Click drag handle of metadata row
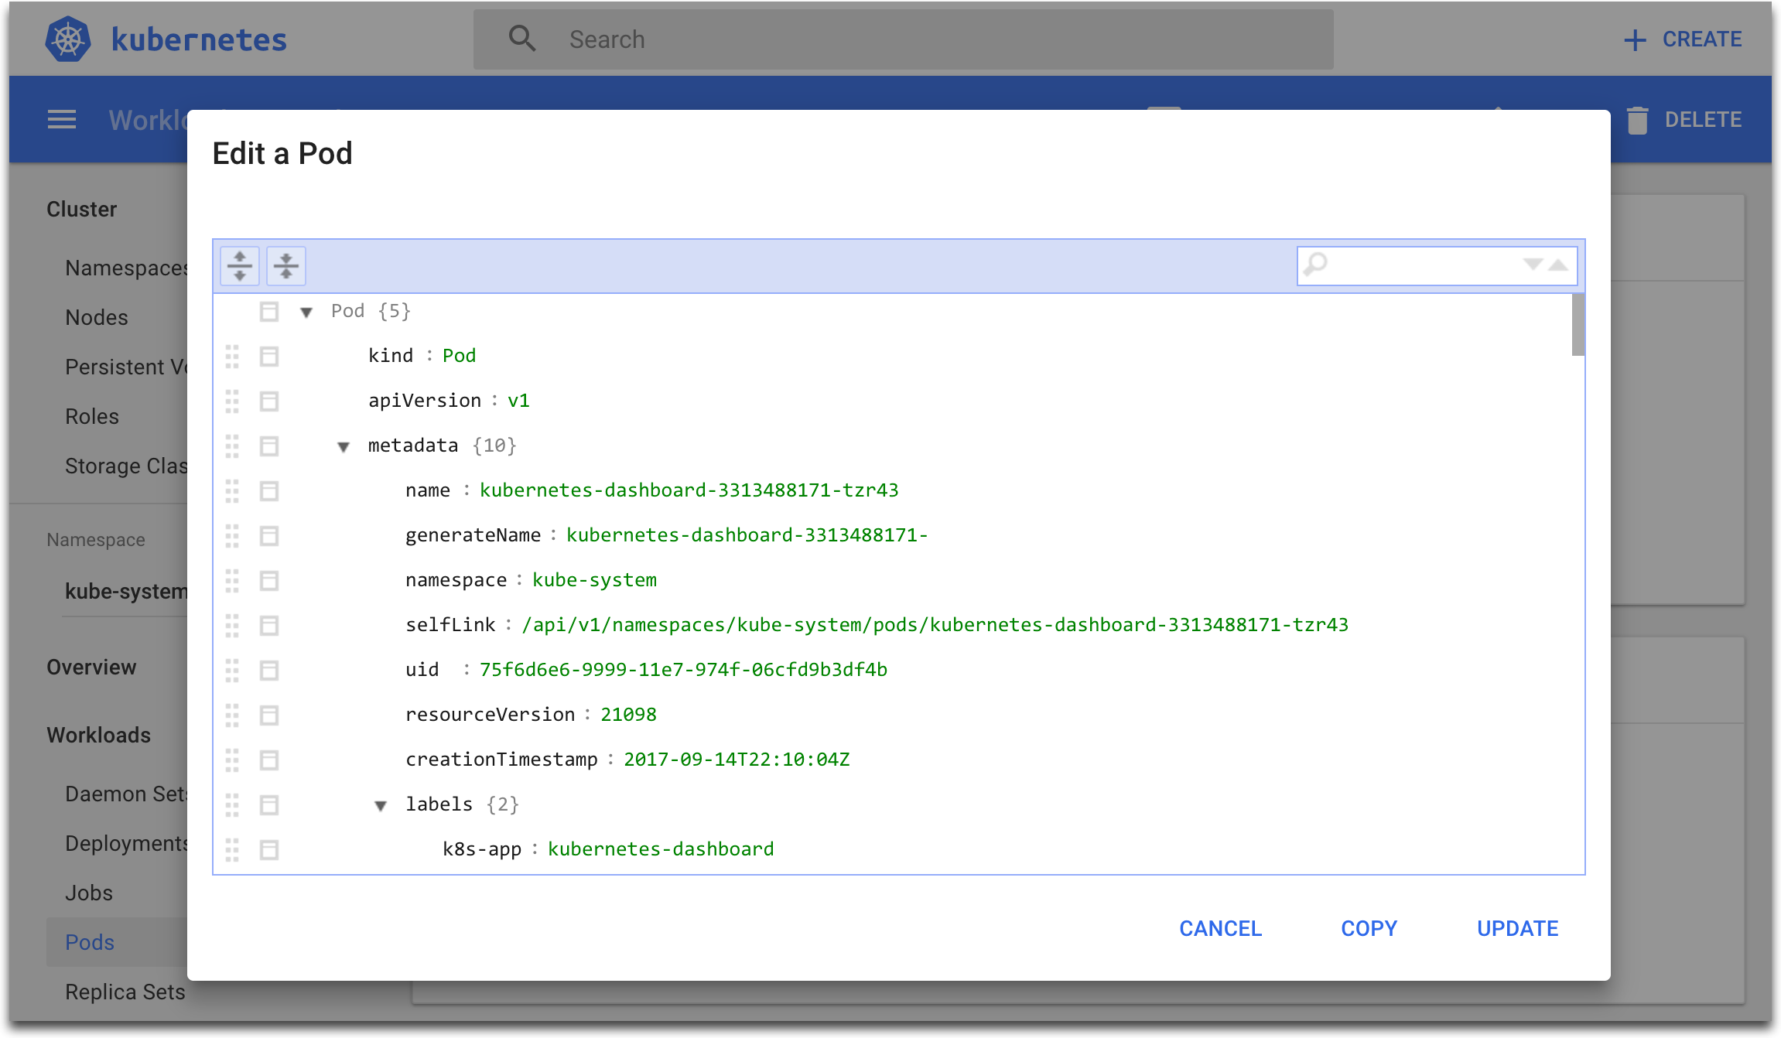The width and height of the screenshot is (1781, 1038). pos(232,446)
